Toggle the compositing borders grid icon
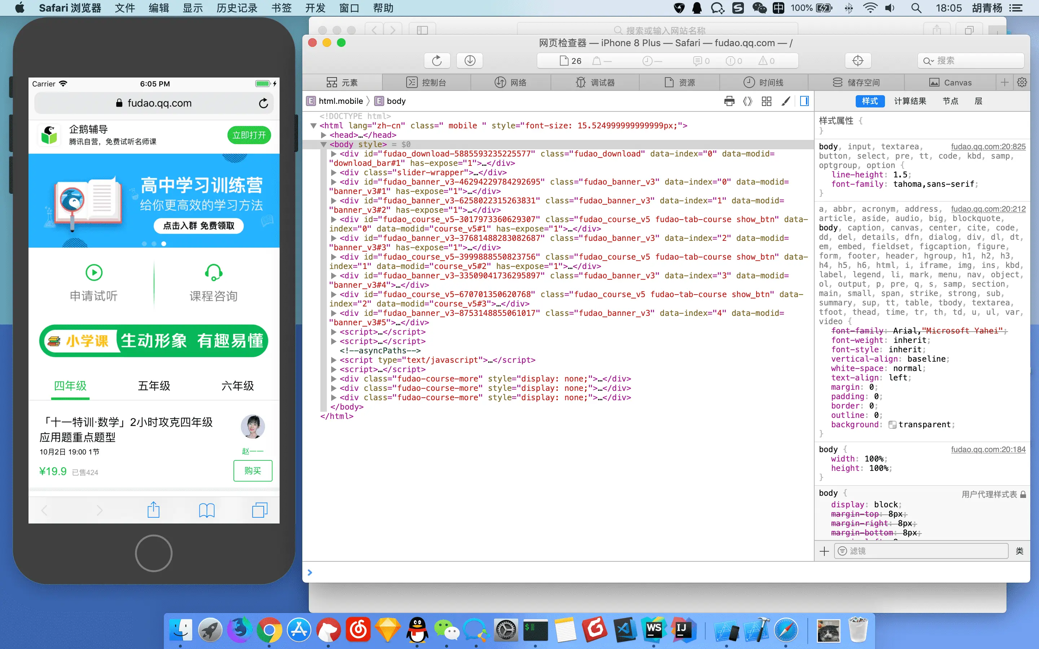 coord(766,101)
